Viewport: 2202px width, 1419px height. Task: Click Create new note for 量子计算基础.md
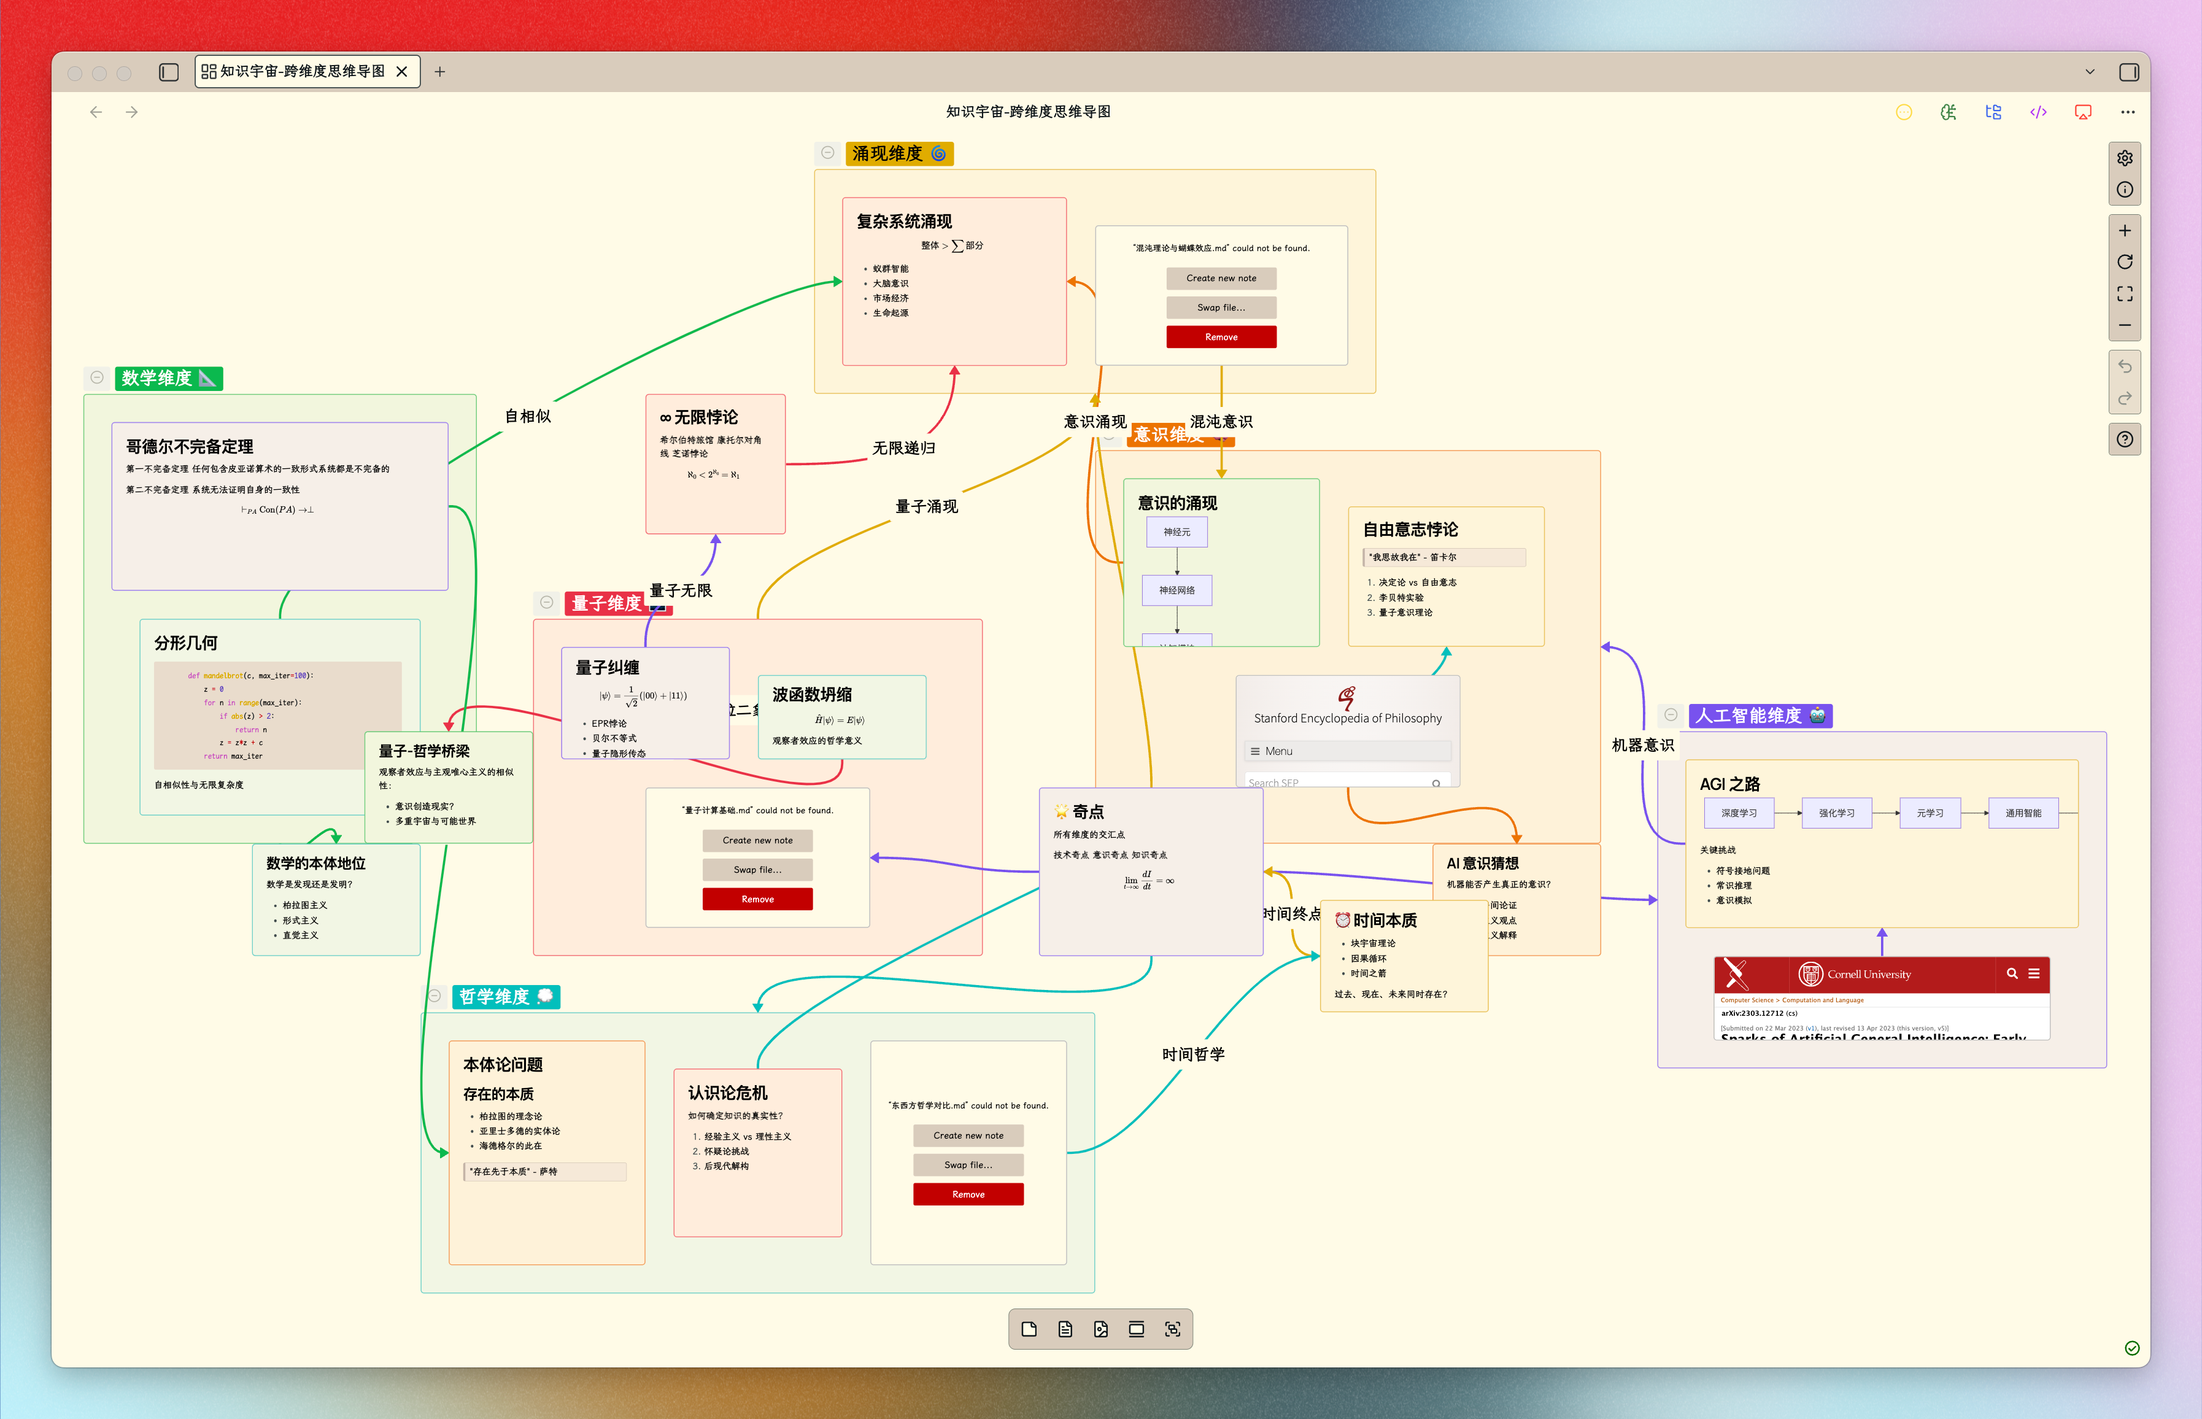(757, 840)
